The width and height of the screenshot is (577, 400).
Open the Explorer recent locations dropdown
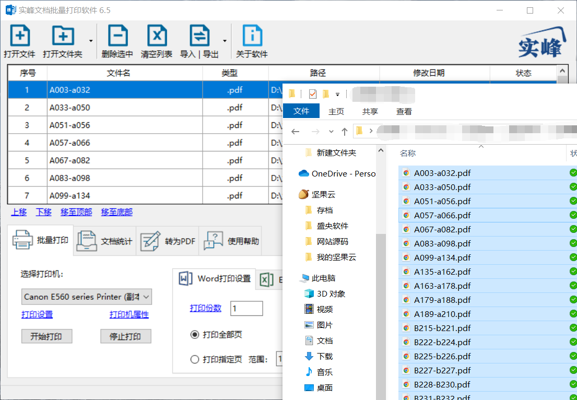click(x=331, y=132)
